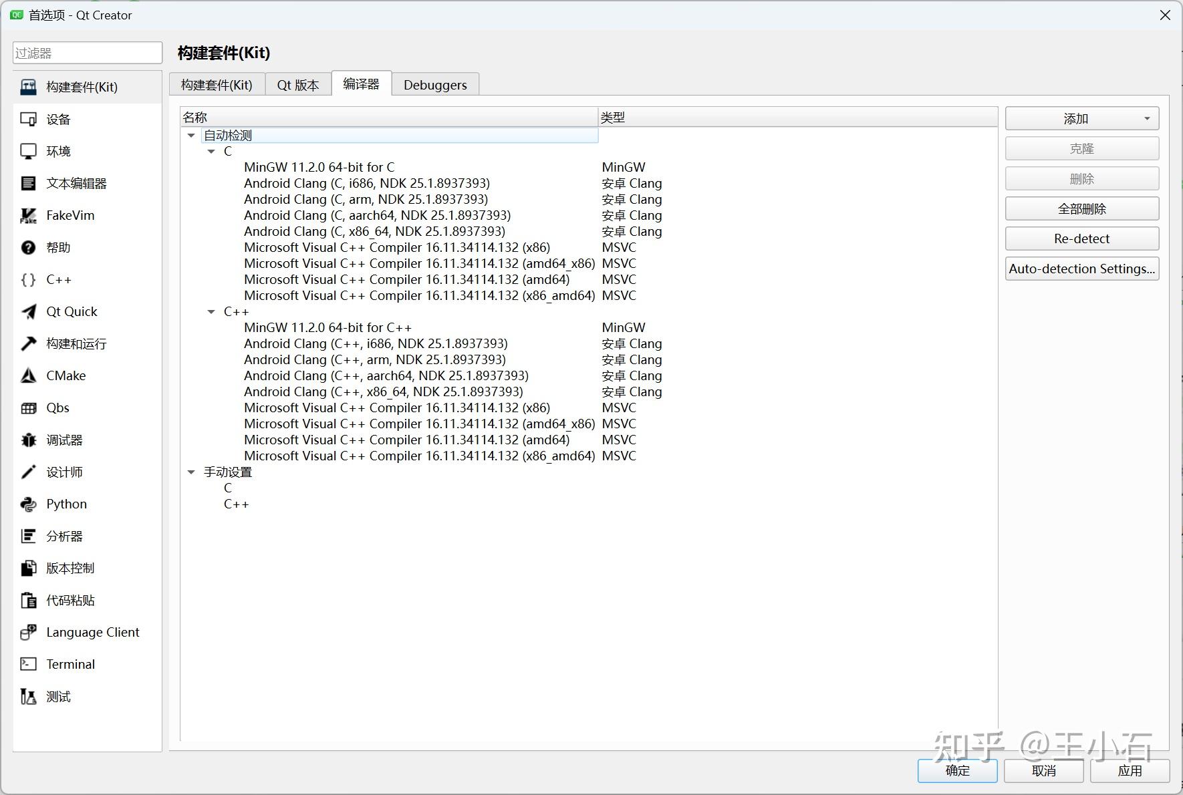Click the Python sidebar icon
This screenshot has width=1183, height=795.
point(65,504)
